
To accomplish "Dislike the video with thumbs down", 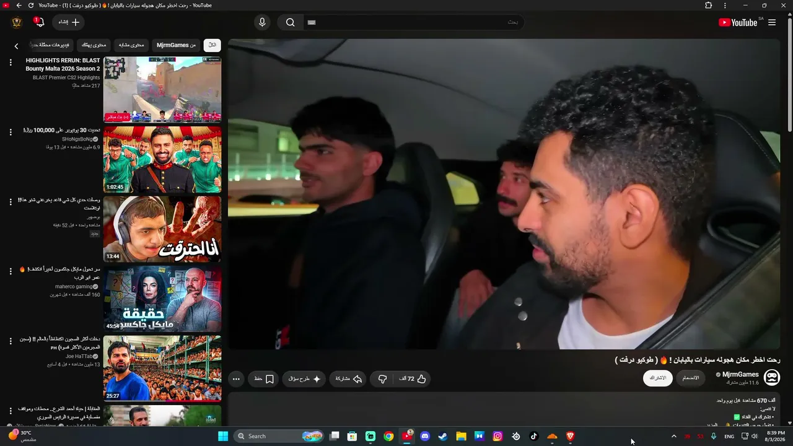I will [x=382, y=378].
